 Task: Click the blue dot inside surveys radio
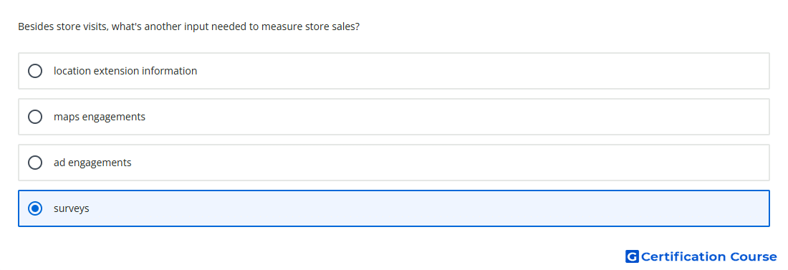point(35,208)
